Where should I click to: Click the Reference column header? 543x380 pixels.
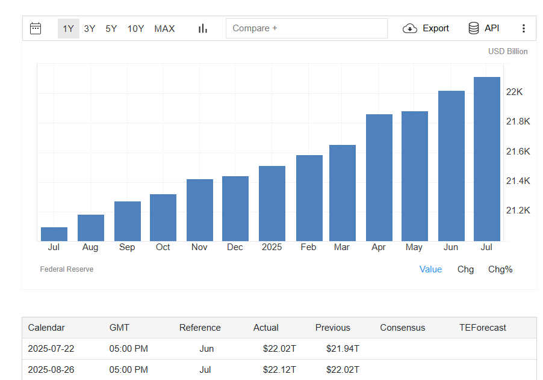tap(200, 328)
